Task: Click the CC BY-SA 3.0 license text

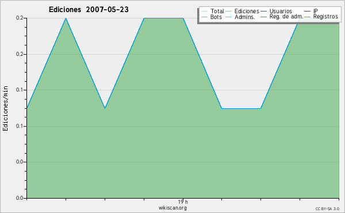Action: (327, 209)
